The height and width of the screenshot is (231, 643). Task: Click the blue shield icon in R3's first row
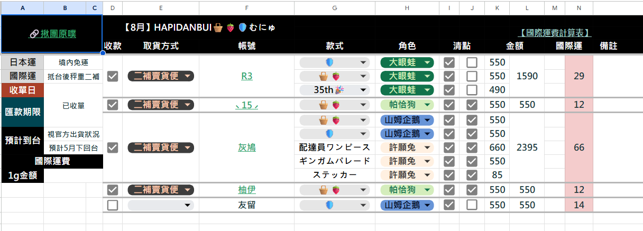(x=329, y=62)
